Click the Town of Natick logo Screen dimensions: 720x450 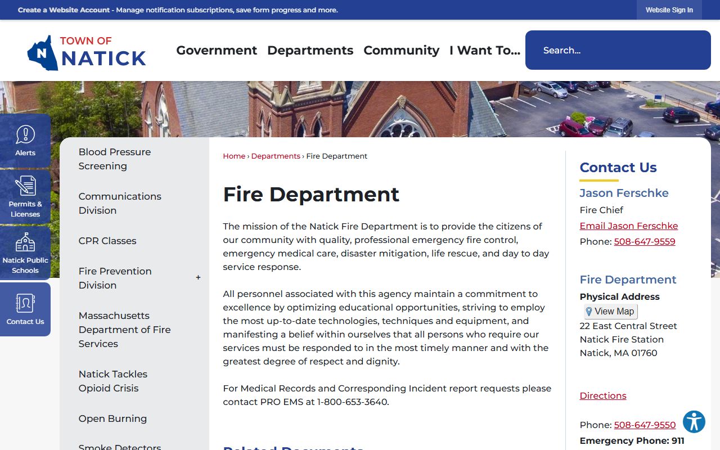[87, 52]
